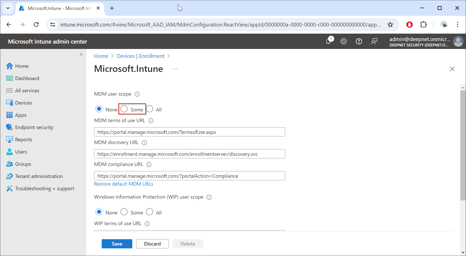The width and height of the screenshot is (466, 256).
Task: Click the help question mark icon
Action: (x=359, y=41)
